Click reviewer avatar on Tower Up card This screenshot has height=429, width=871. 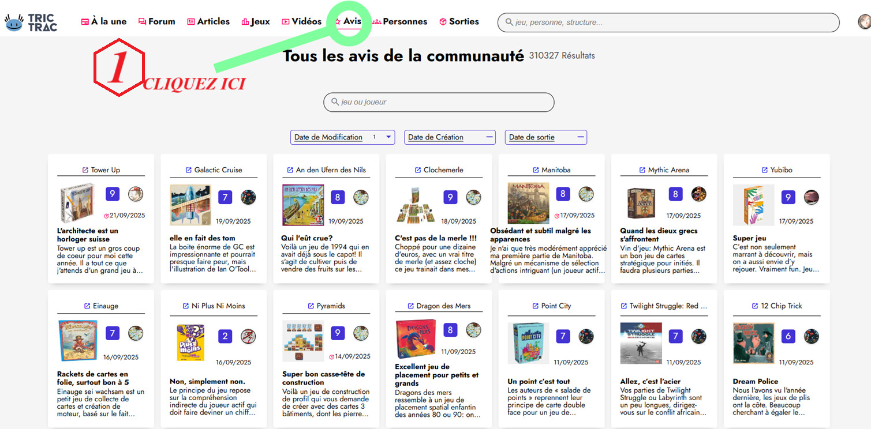click(x=136, y=194)
